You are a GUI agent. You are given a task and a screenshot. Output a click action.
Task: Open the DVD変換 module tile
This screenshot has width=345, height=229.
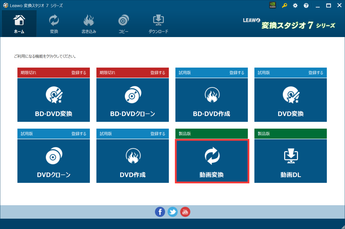[290, 100]
